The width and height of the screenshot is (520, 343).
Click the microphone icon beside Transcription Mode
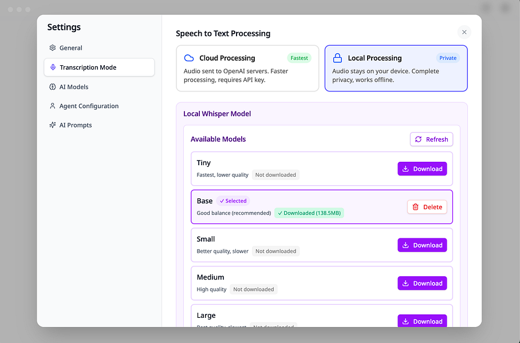tap(53, 67)
